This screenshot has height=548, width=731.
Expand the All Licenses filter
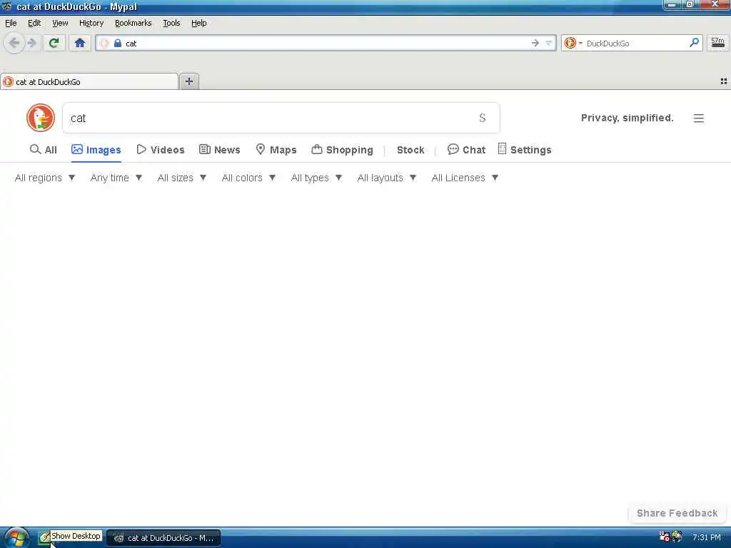[x=465, y=178]
